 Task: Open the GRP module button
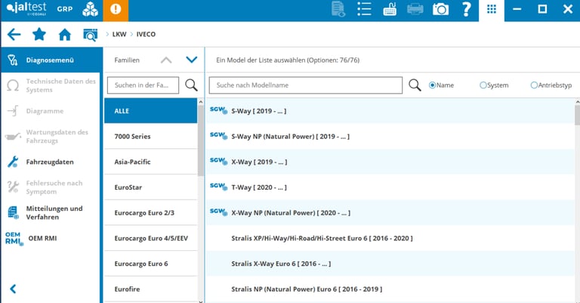(x=65, y=9)
